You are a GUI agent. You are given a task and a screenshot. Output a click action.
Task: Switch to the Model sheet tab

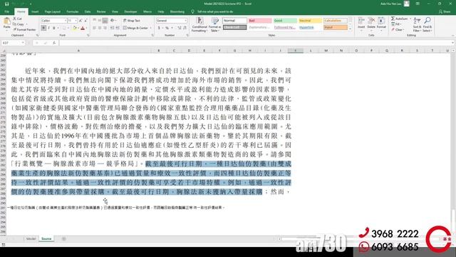click(x=31, y=238)
